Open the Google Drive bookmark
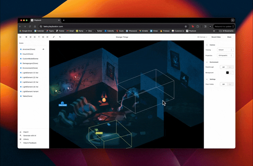The width and height of the screenshot is (253, 166). [x=26, y=31]
